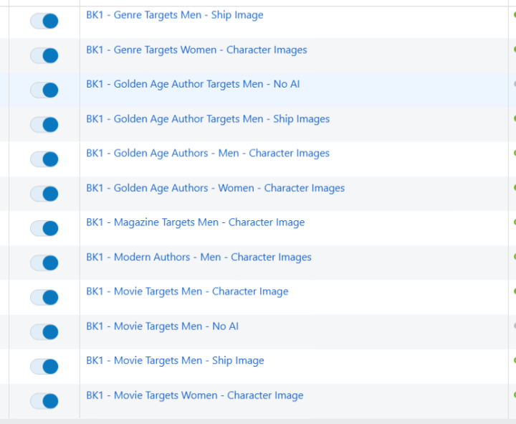516x424 pixels.
Task: Toggle Movie Targets Men Character Image switch
Action: pos(44,297)
